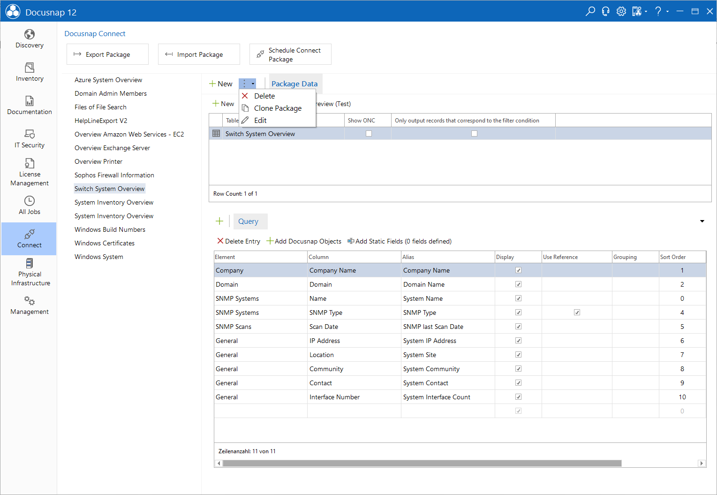Open settings gear in title bar
Image resolution: width=717 pixels, height=495 pixels.
point(621,11)
